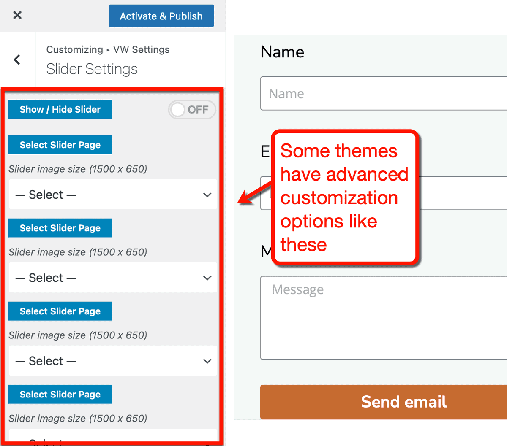Open the first Slider image size dropdown
Viewport: 507px width, 446px height.
[x=113, y=195]
